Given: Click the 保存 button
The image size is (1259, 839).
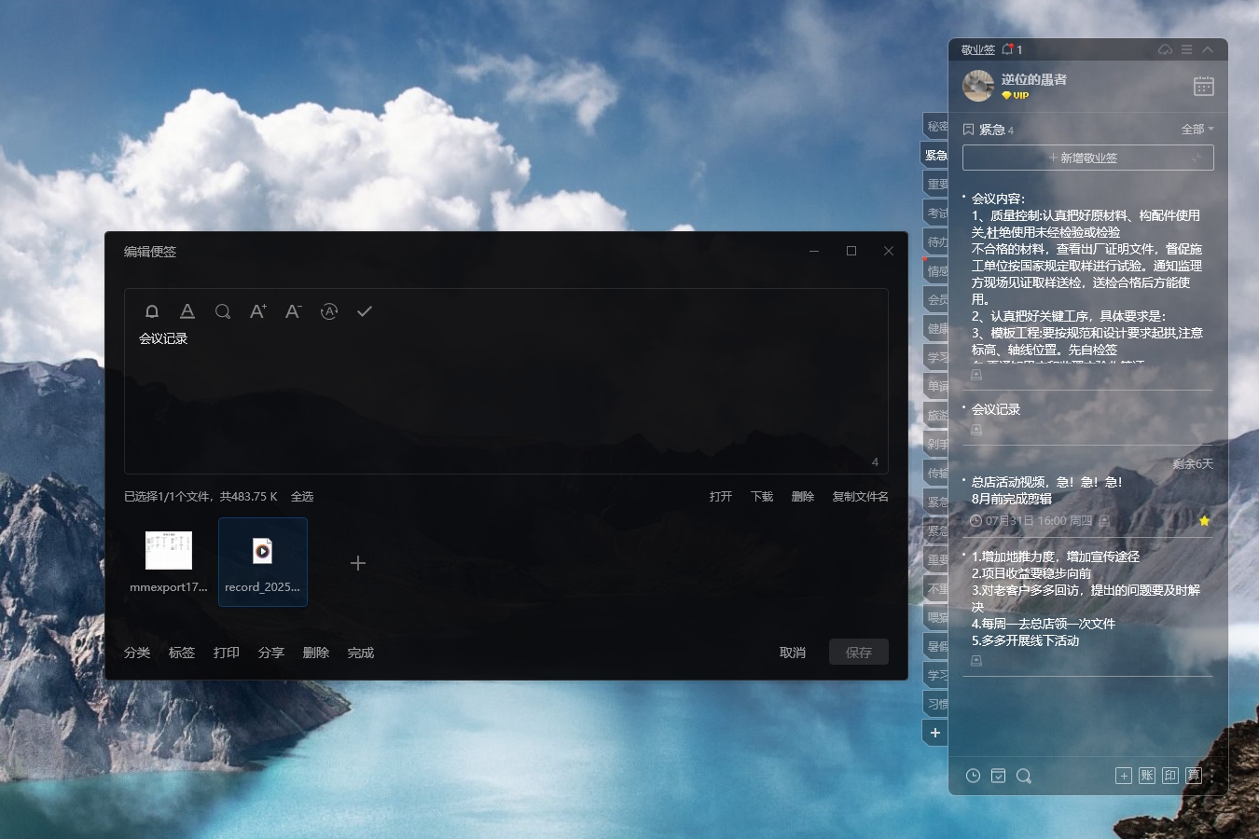Looking at the screenshot, I should tap(859, 653).
